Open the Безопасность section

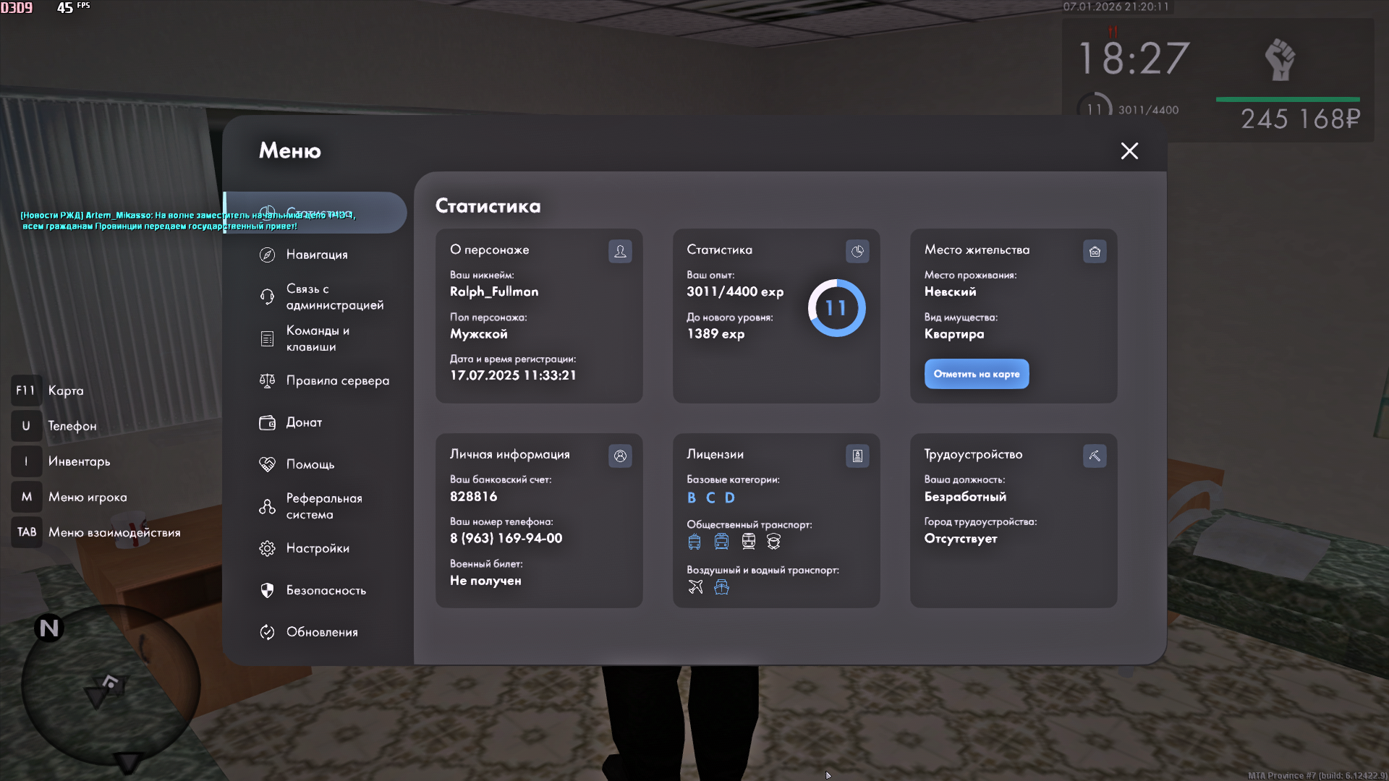tap(326, 590)
